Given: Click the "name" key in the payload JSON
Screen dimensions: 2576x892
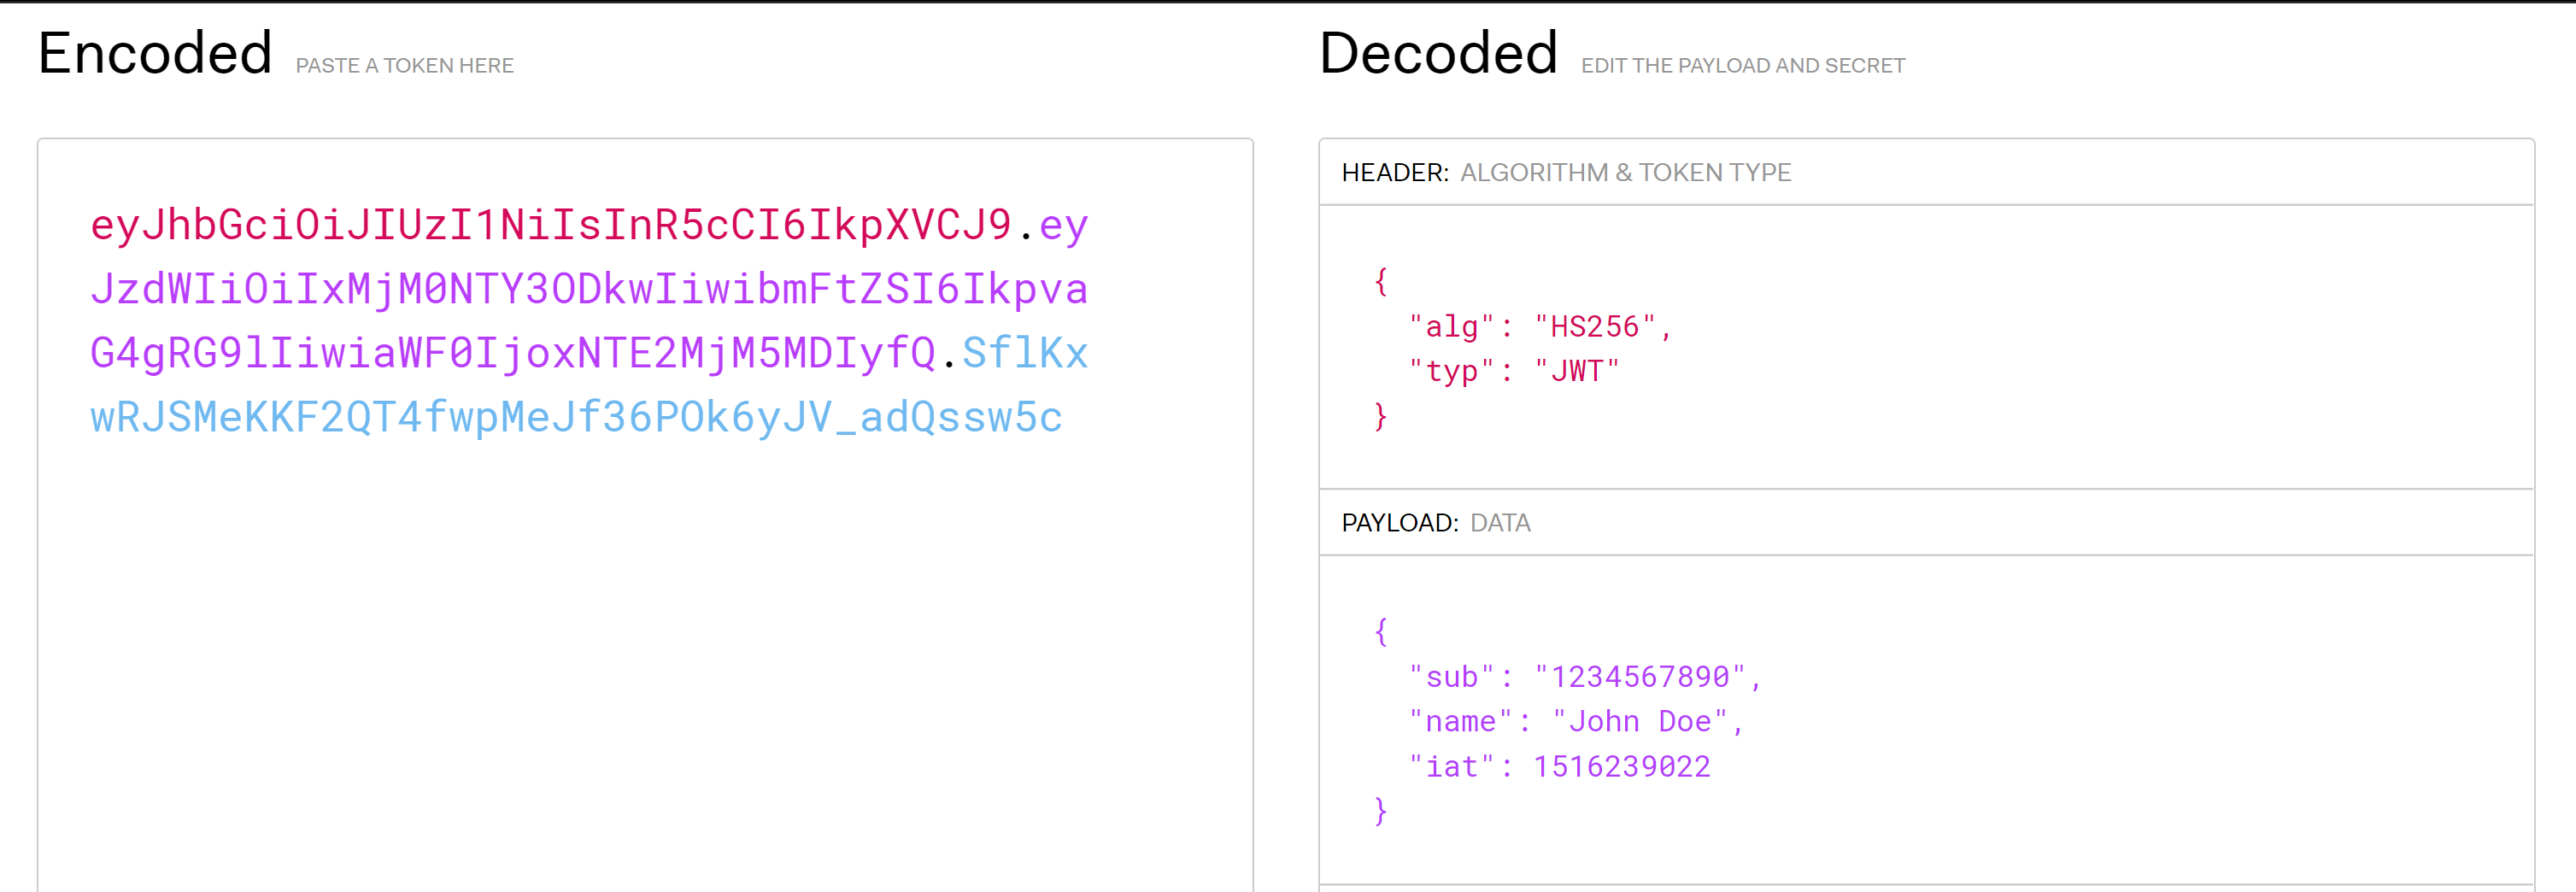Looking at the screenshot, I should [x=1459, y=722].
